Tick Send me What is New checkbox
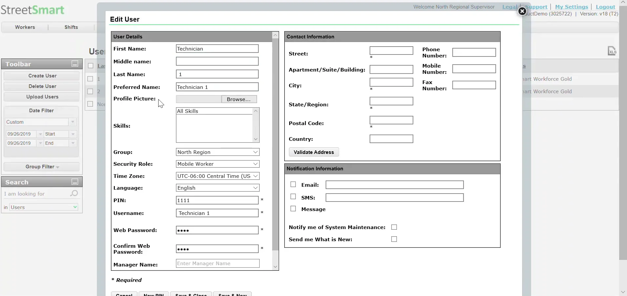The height and width of the screenshot is (296, 627). [394, 239]
